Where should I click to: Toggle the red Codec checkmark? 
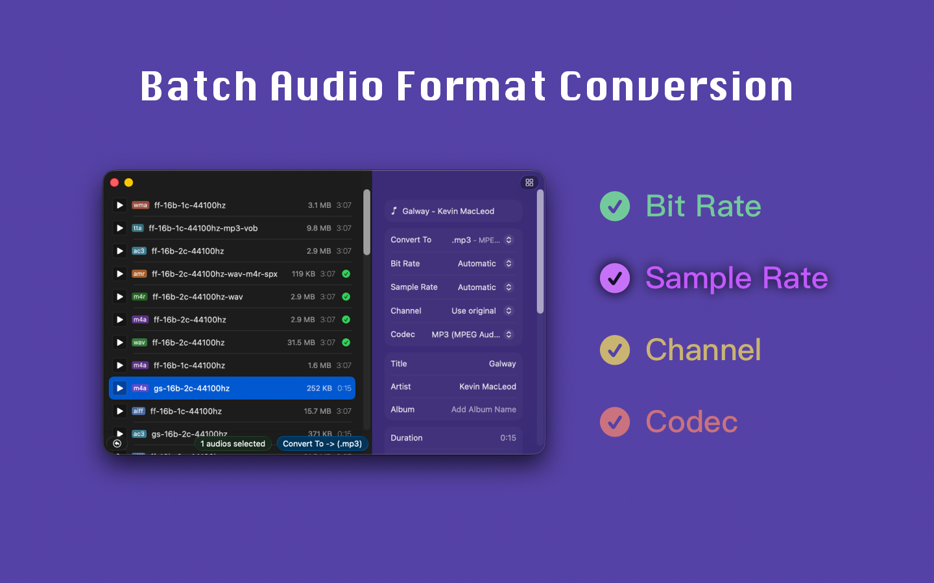615,422
